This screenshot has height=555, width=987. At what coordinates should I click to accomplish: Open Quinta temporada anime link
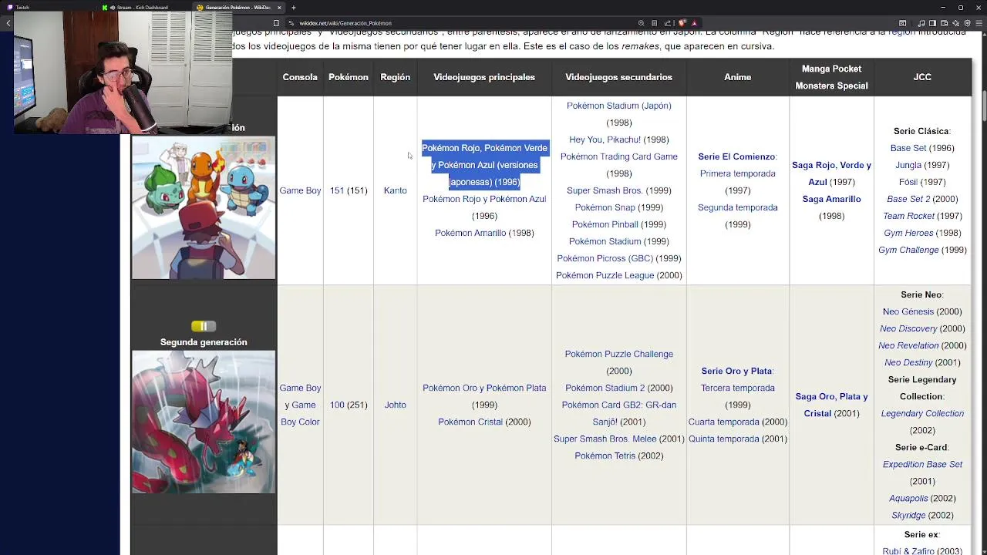pyautogui.click(x=723, y=439)
